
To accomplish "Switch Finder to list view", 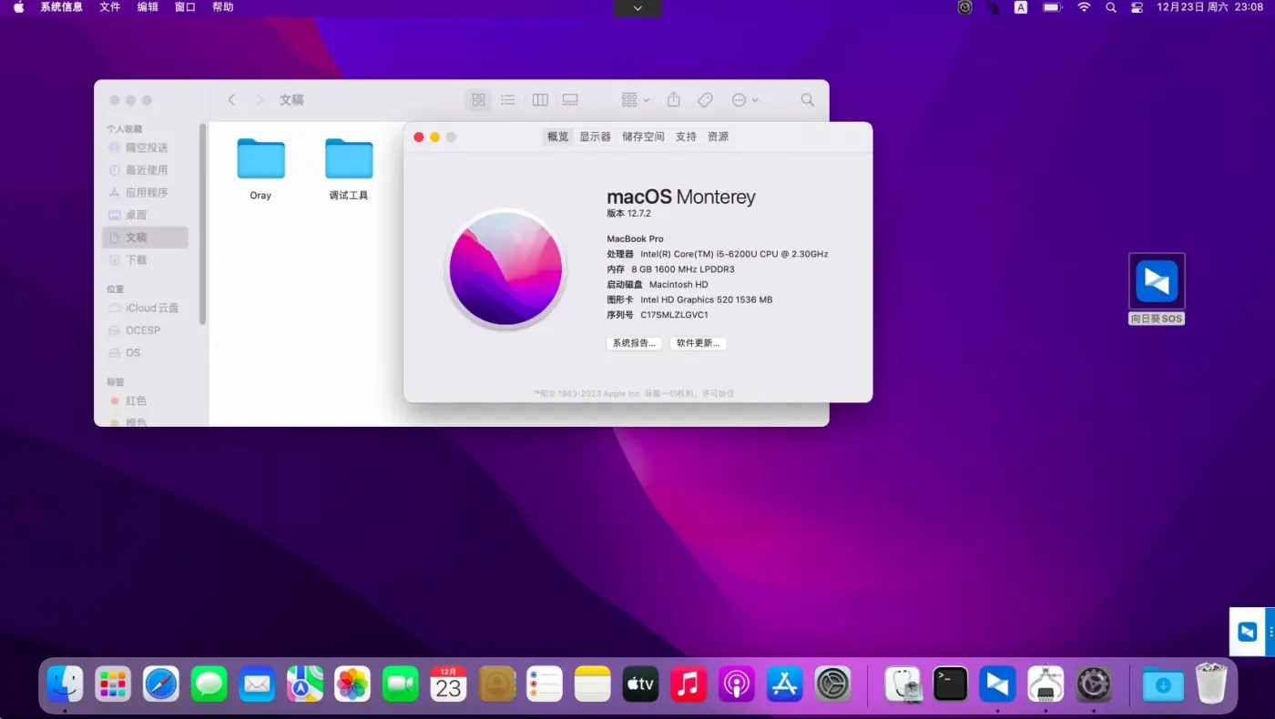I will [x=508, y=100].
